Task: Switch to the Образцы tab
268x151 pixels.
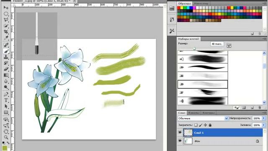Action: [184, 3]
